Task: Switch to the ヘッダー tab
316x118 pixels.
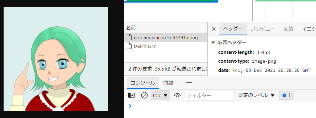Action: tap(233, 29)
